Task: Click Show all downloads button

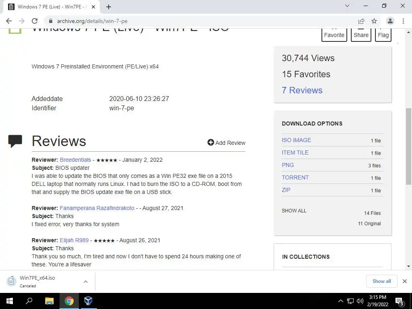Action: [381, 281]
